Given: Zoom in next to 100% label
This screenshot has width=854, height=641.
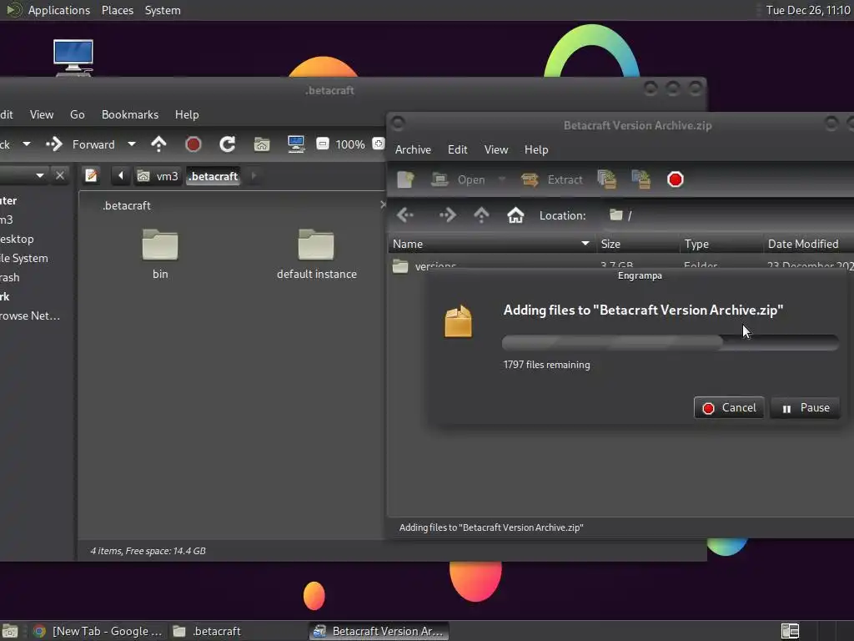Looking at the screenshot, I should click(378, 144).
